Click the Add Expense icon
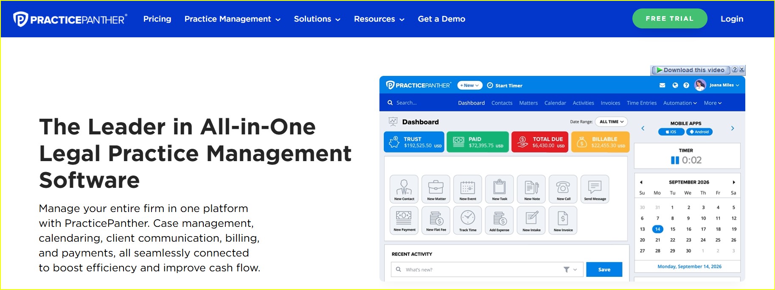 click(x=500, y=220)
